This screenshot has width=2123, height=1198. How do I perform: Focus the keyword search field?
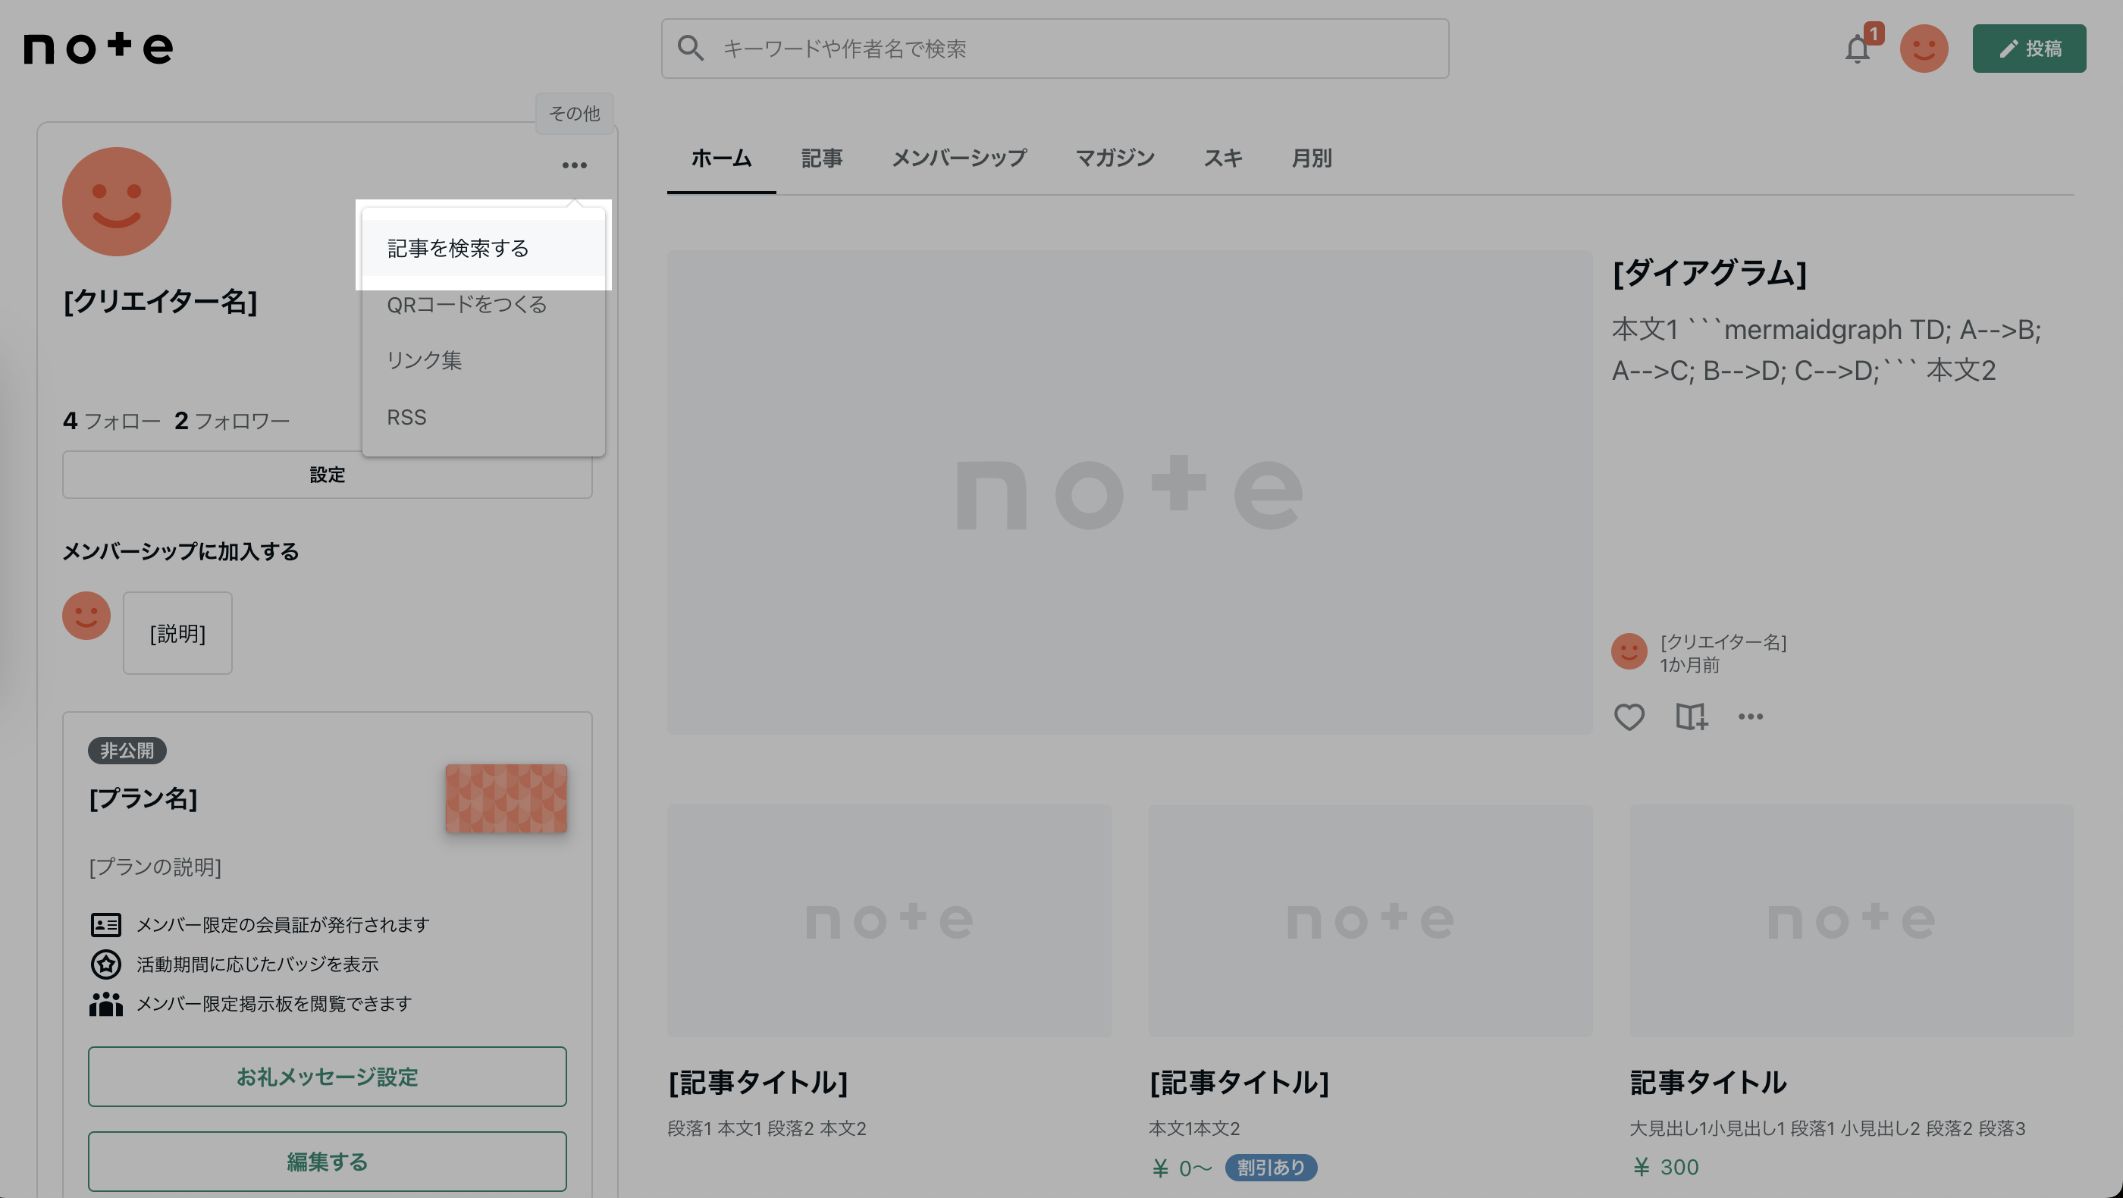coord(1055,49)
